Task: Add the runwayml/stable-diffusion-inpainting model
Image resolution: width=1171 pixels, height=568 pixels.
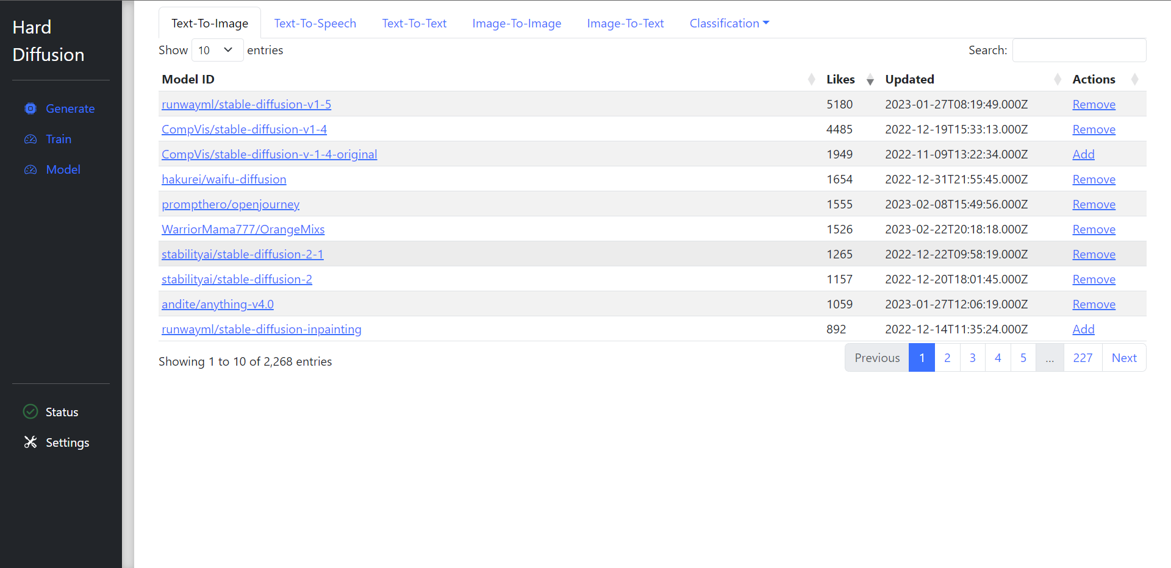Action: (1083, 329)
